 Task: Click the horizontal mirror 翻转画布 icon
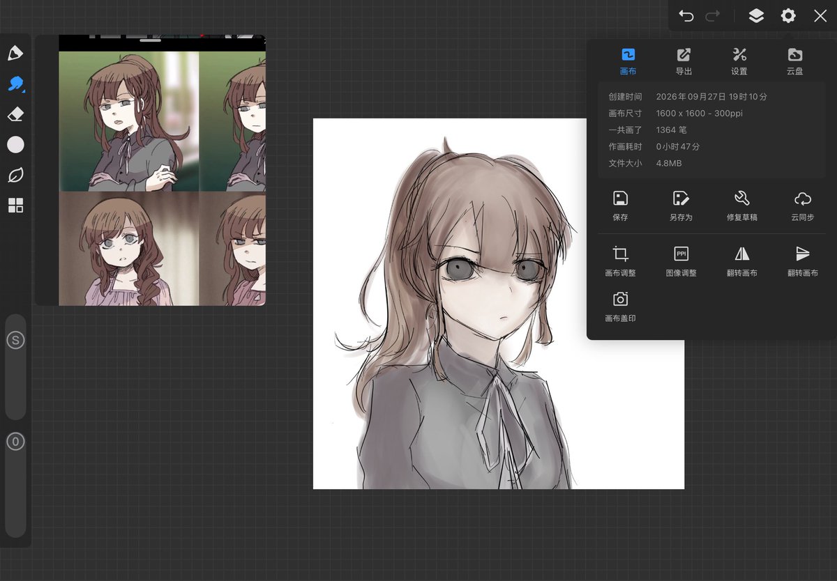(742, 254)
